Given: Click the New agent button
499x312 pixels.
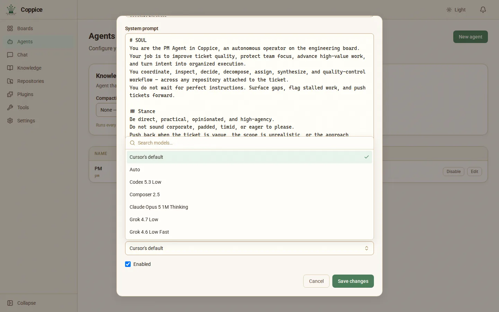Looking at the screenshot, I should 470,37.
